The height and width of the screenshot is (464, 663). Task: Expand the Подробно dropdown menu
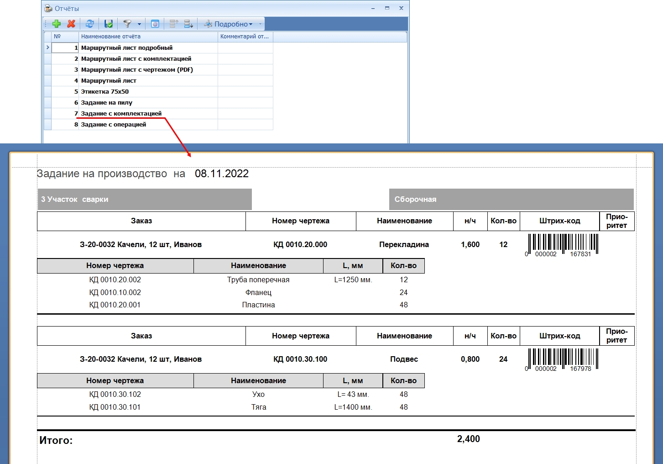point(228,24)
